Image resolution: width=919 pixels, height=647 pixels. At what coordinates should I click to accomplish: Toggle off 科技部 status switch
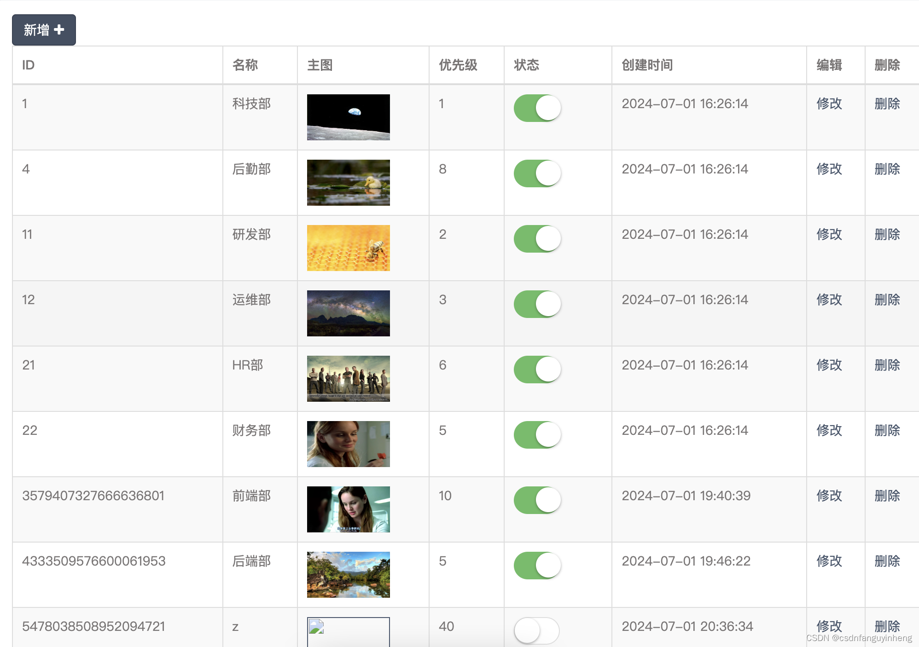(x=537, y=108)
